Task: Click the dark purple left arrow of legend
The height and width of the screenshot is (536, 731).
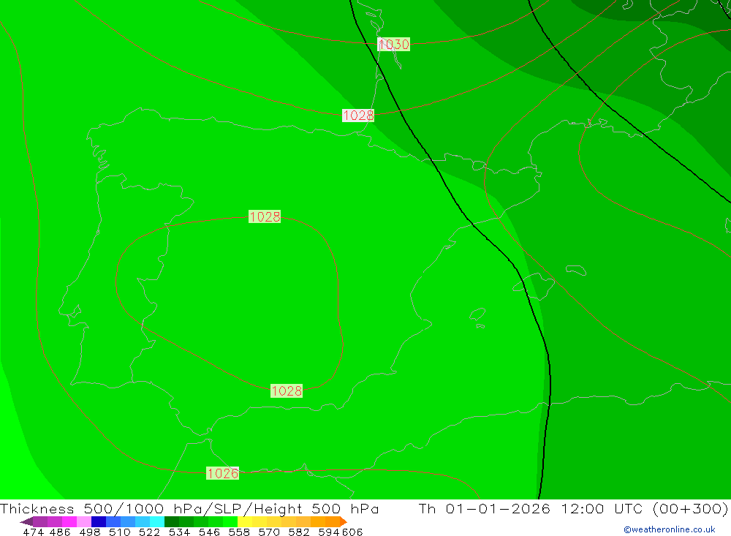Action: tap(27, 521)
